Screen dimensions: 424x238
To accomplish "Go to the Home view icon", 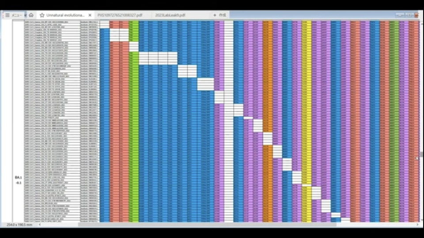I will click(31, 15).
